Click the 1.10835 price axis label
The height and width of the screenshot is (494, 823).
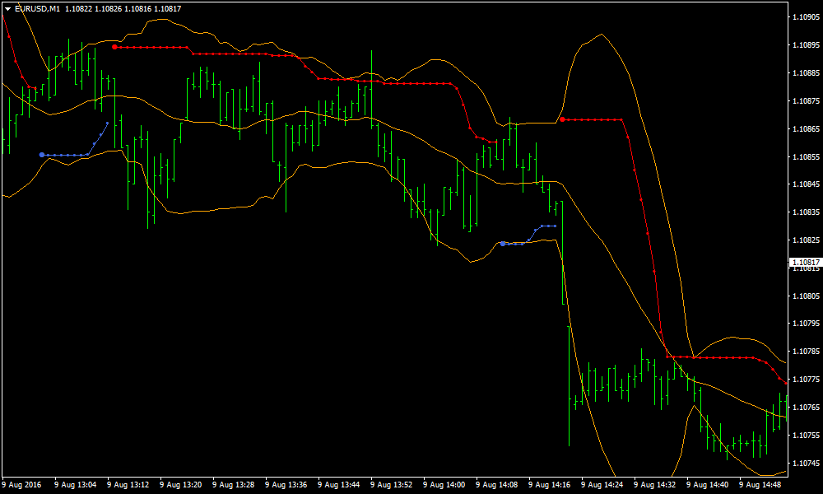pos(806,212)
